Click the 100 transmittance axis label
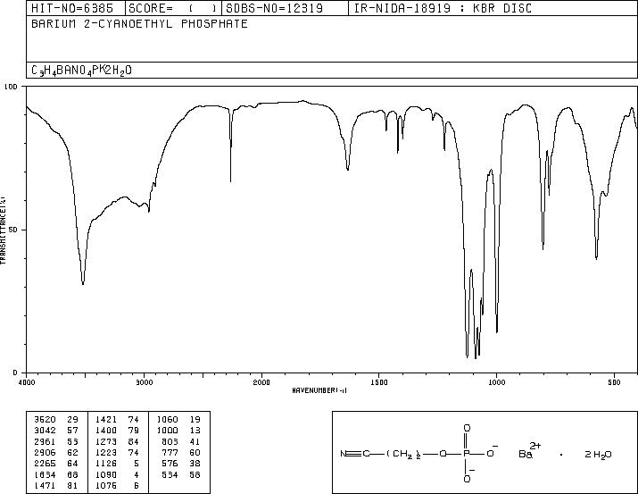This screenshot has height=494, width=638. [11, 87]
